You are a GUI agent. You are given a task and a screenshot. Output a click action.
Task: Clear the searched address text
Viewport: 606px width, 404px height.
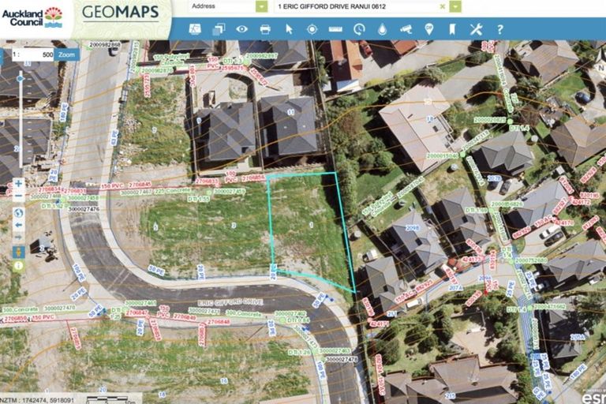442,6
